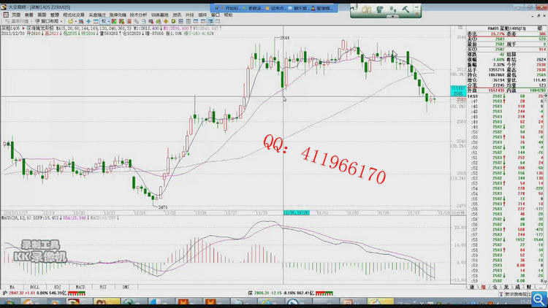Click the orange diamond toolbar icon

tap(166, 21)
